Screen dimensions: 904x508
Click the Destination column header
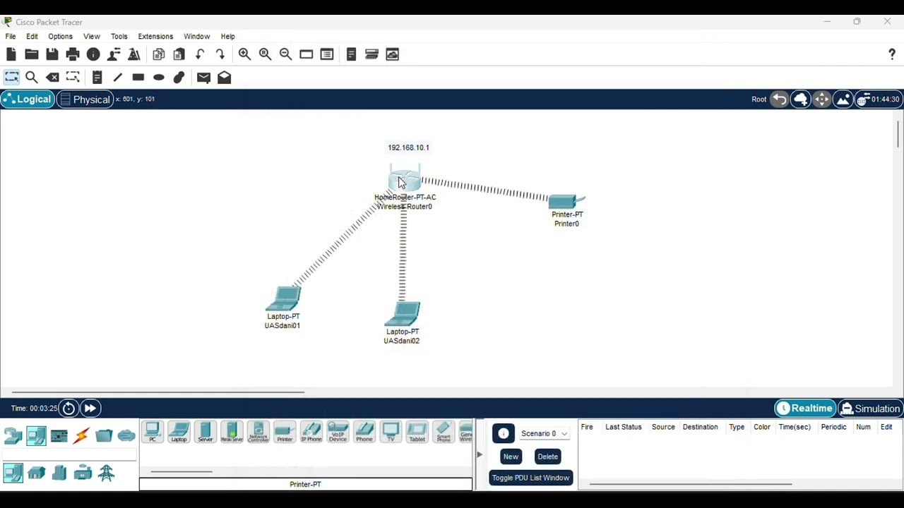[x=700, y=427]
